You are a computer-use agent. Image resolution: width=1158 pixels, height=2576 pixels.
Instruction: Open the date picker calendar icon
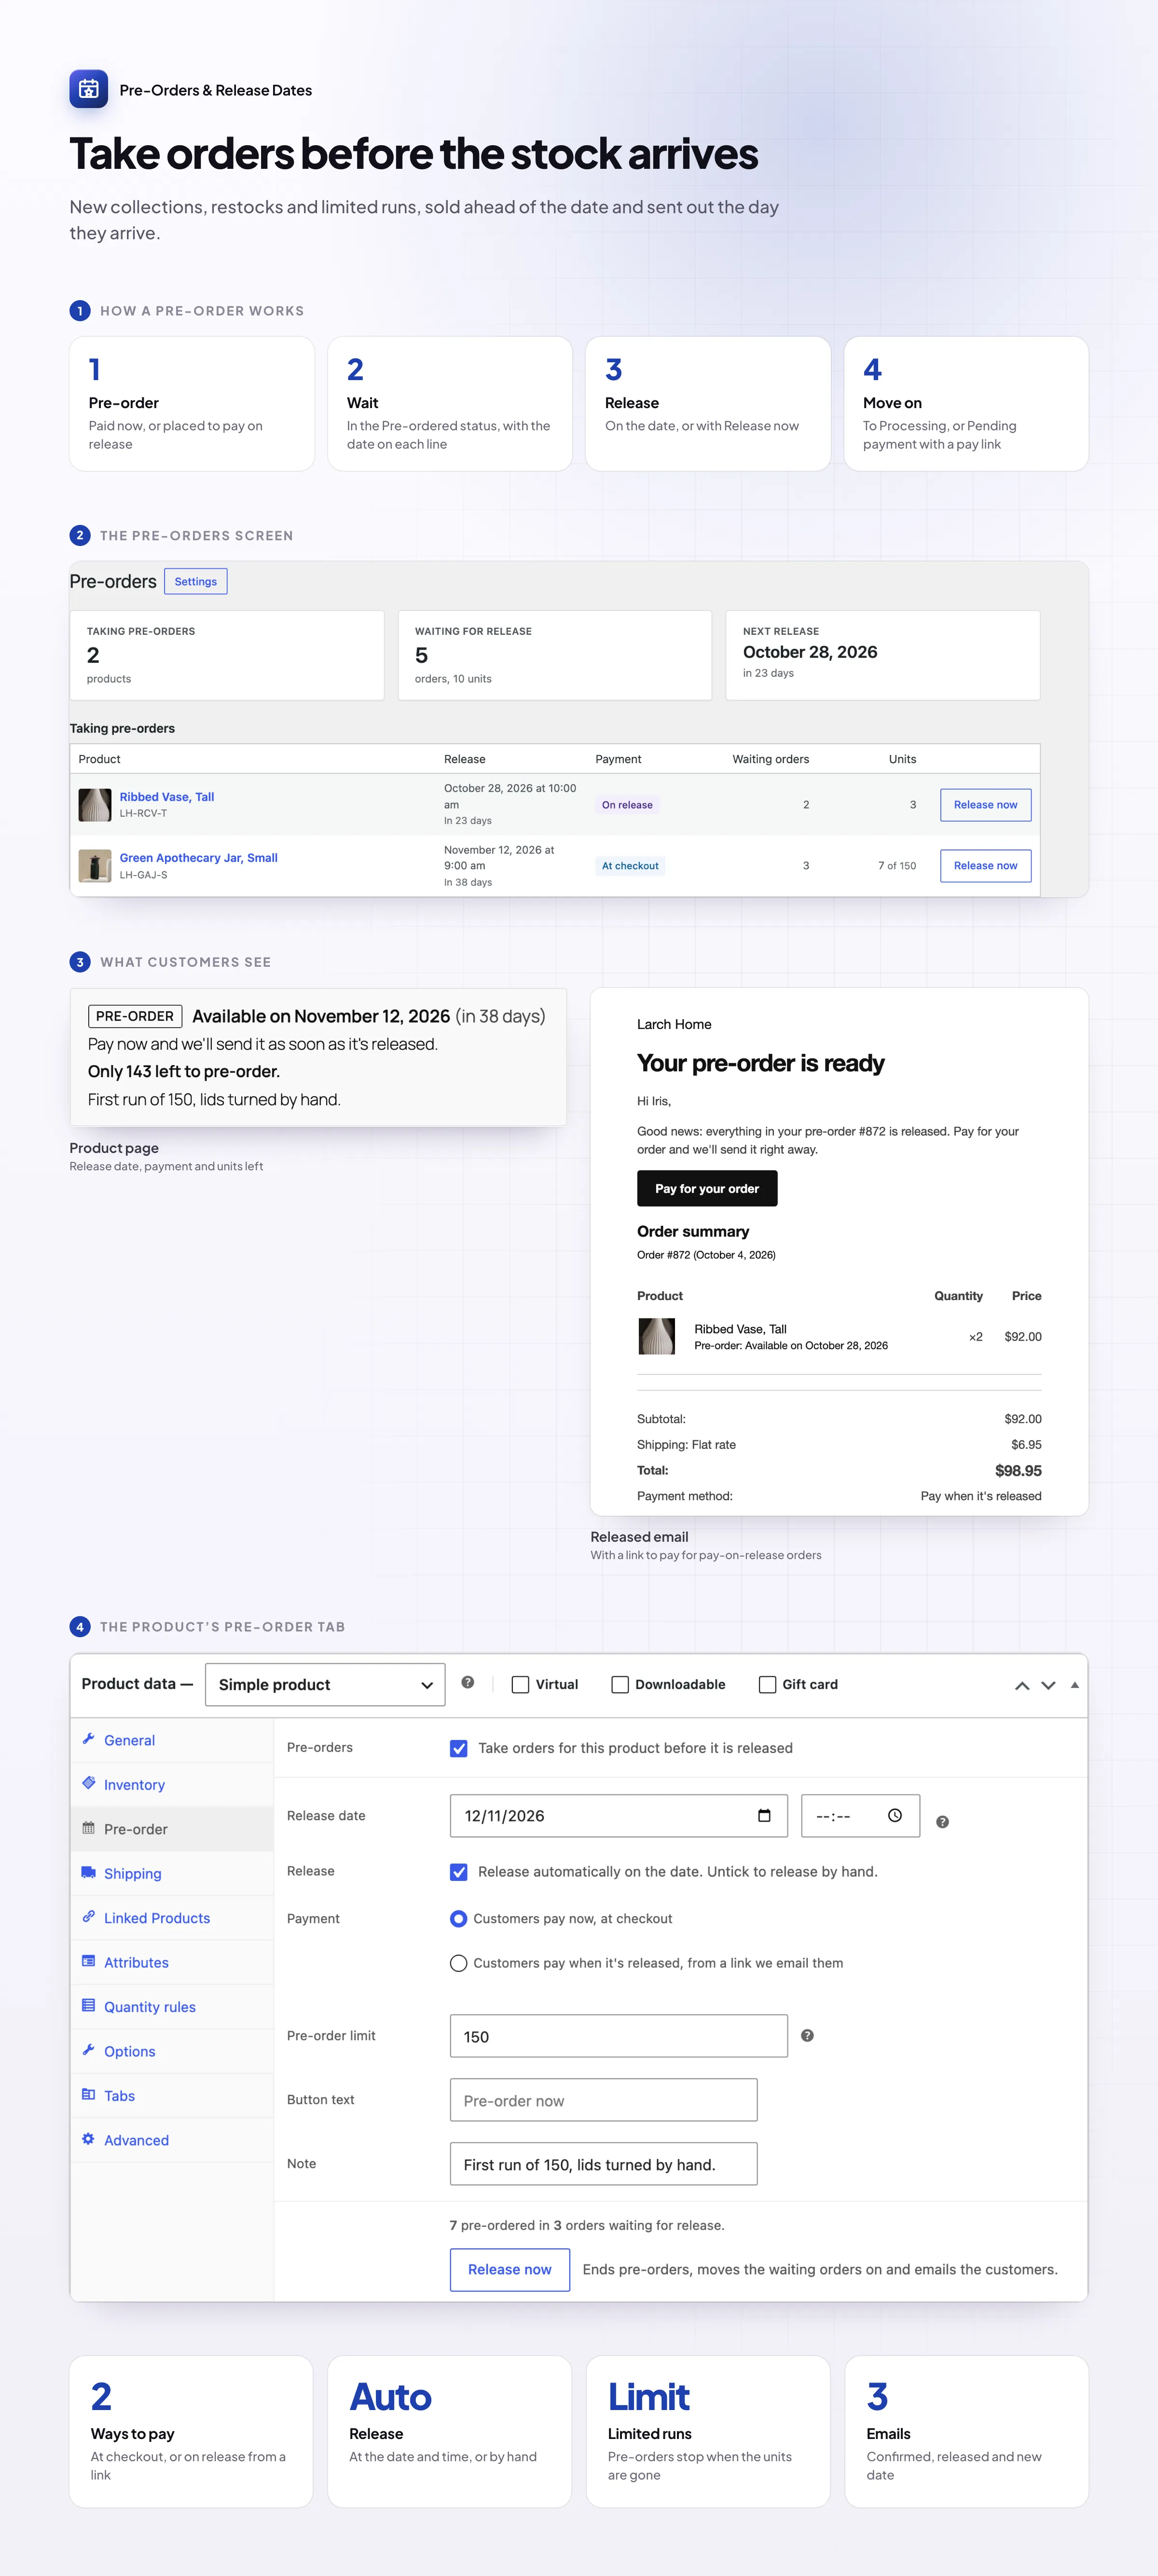coord(764,1815)
